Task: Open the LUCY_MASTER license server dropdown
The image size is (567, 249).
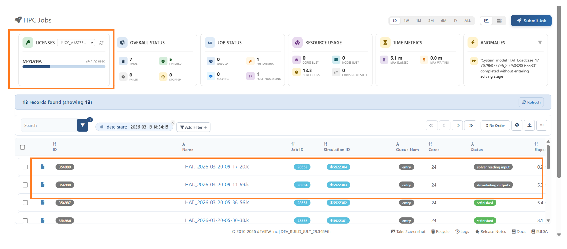Action: tap(76, 43)
